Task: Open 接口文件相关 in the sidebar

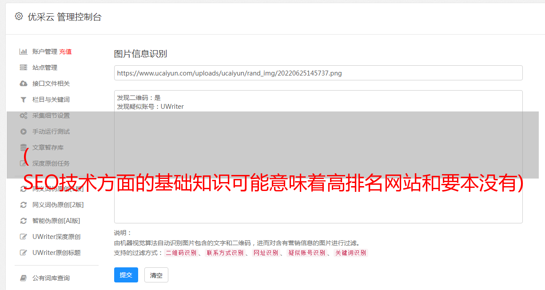Action: pos(51,83)
